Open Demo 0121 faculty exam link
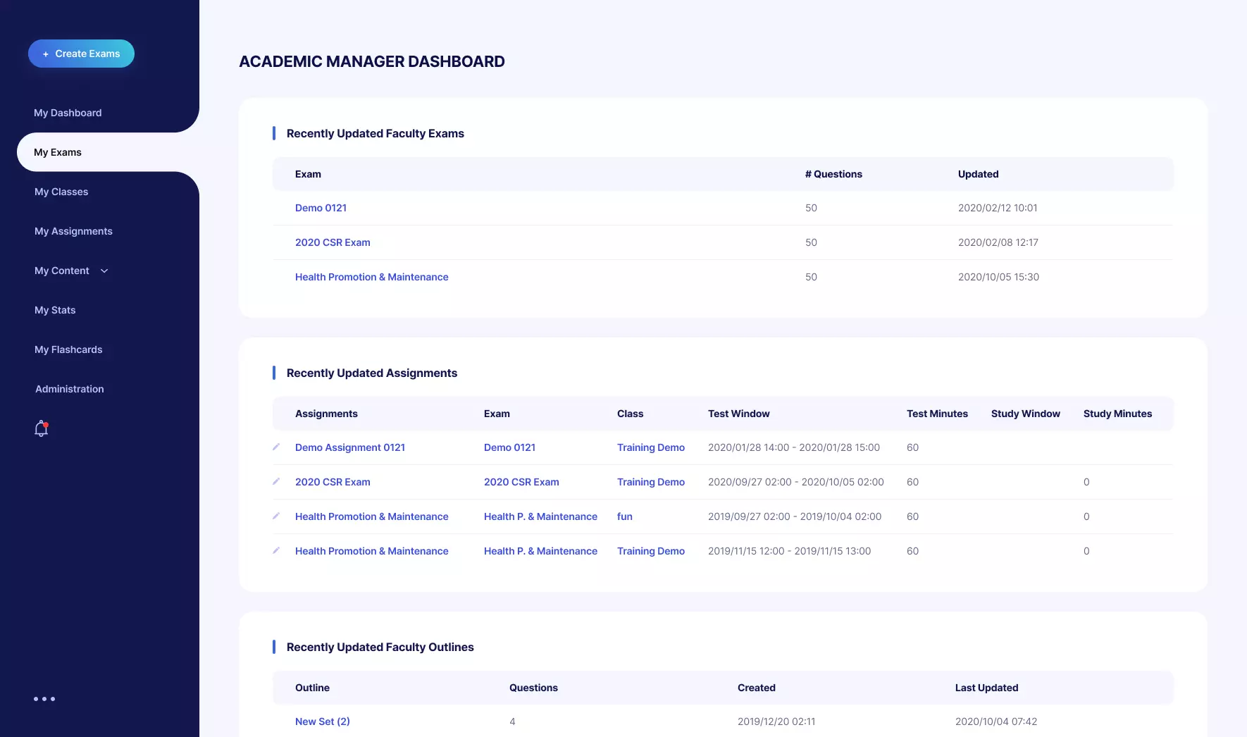Viewport: 1247px width, 737px height. coord(321,208)
